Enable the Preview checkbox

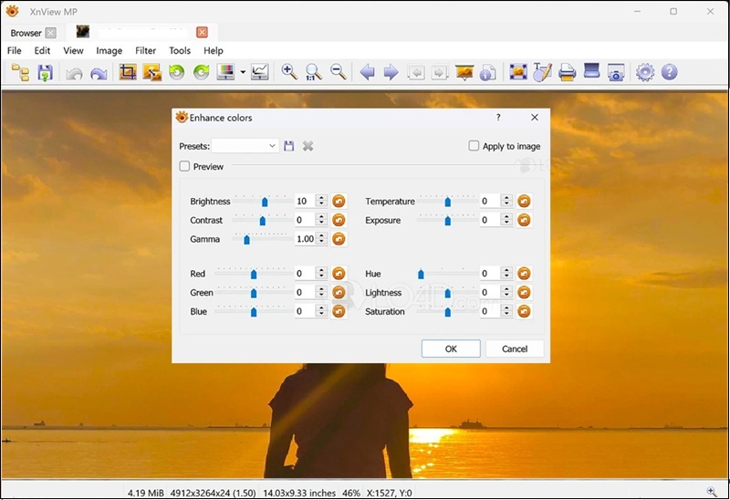click(x=185, y=166)
